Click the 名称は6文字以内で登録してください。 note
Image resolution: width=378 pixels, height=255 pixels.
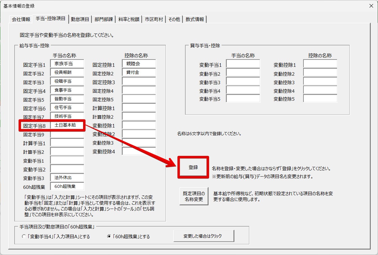(x=209, y=134)
